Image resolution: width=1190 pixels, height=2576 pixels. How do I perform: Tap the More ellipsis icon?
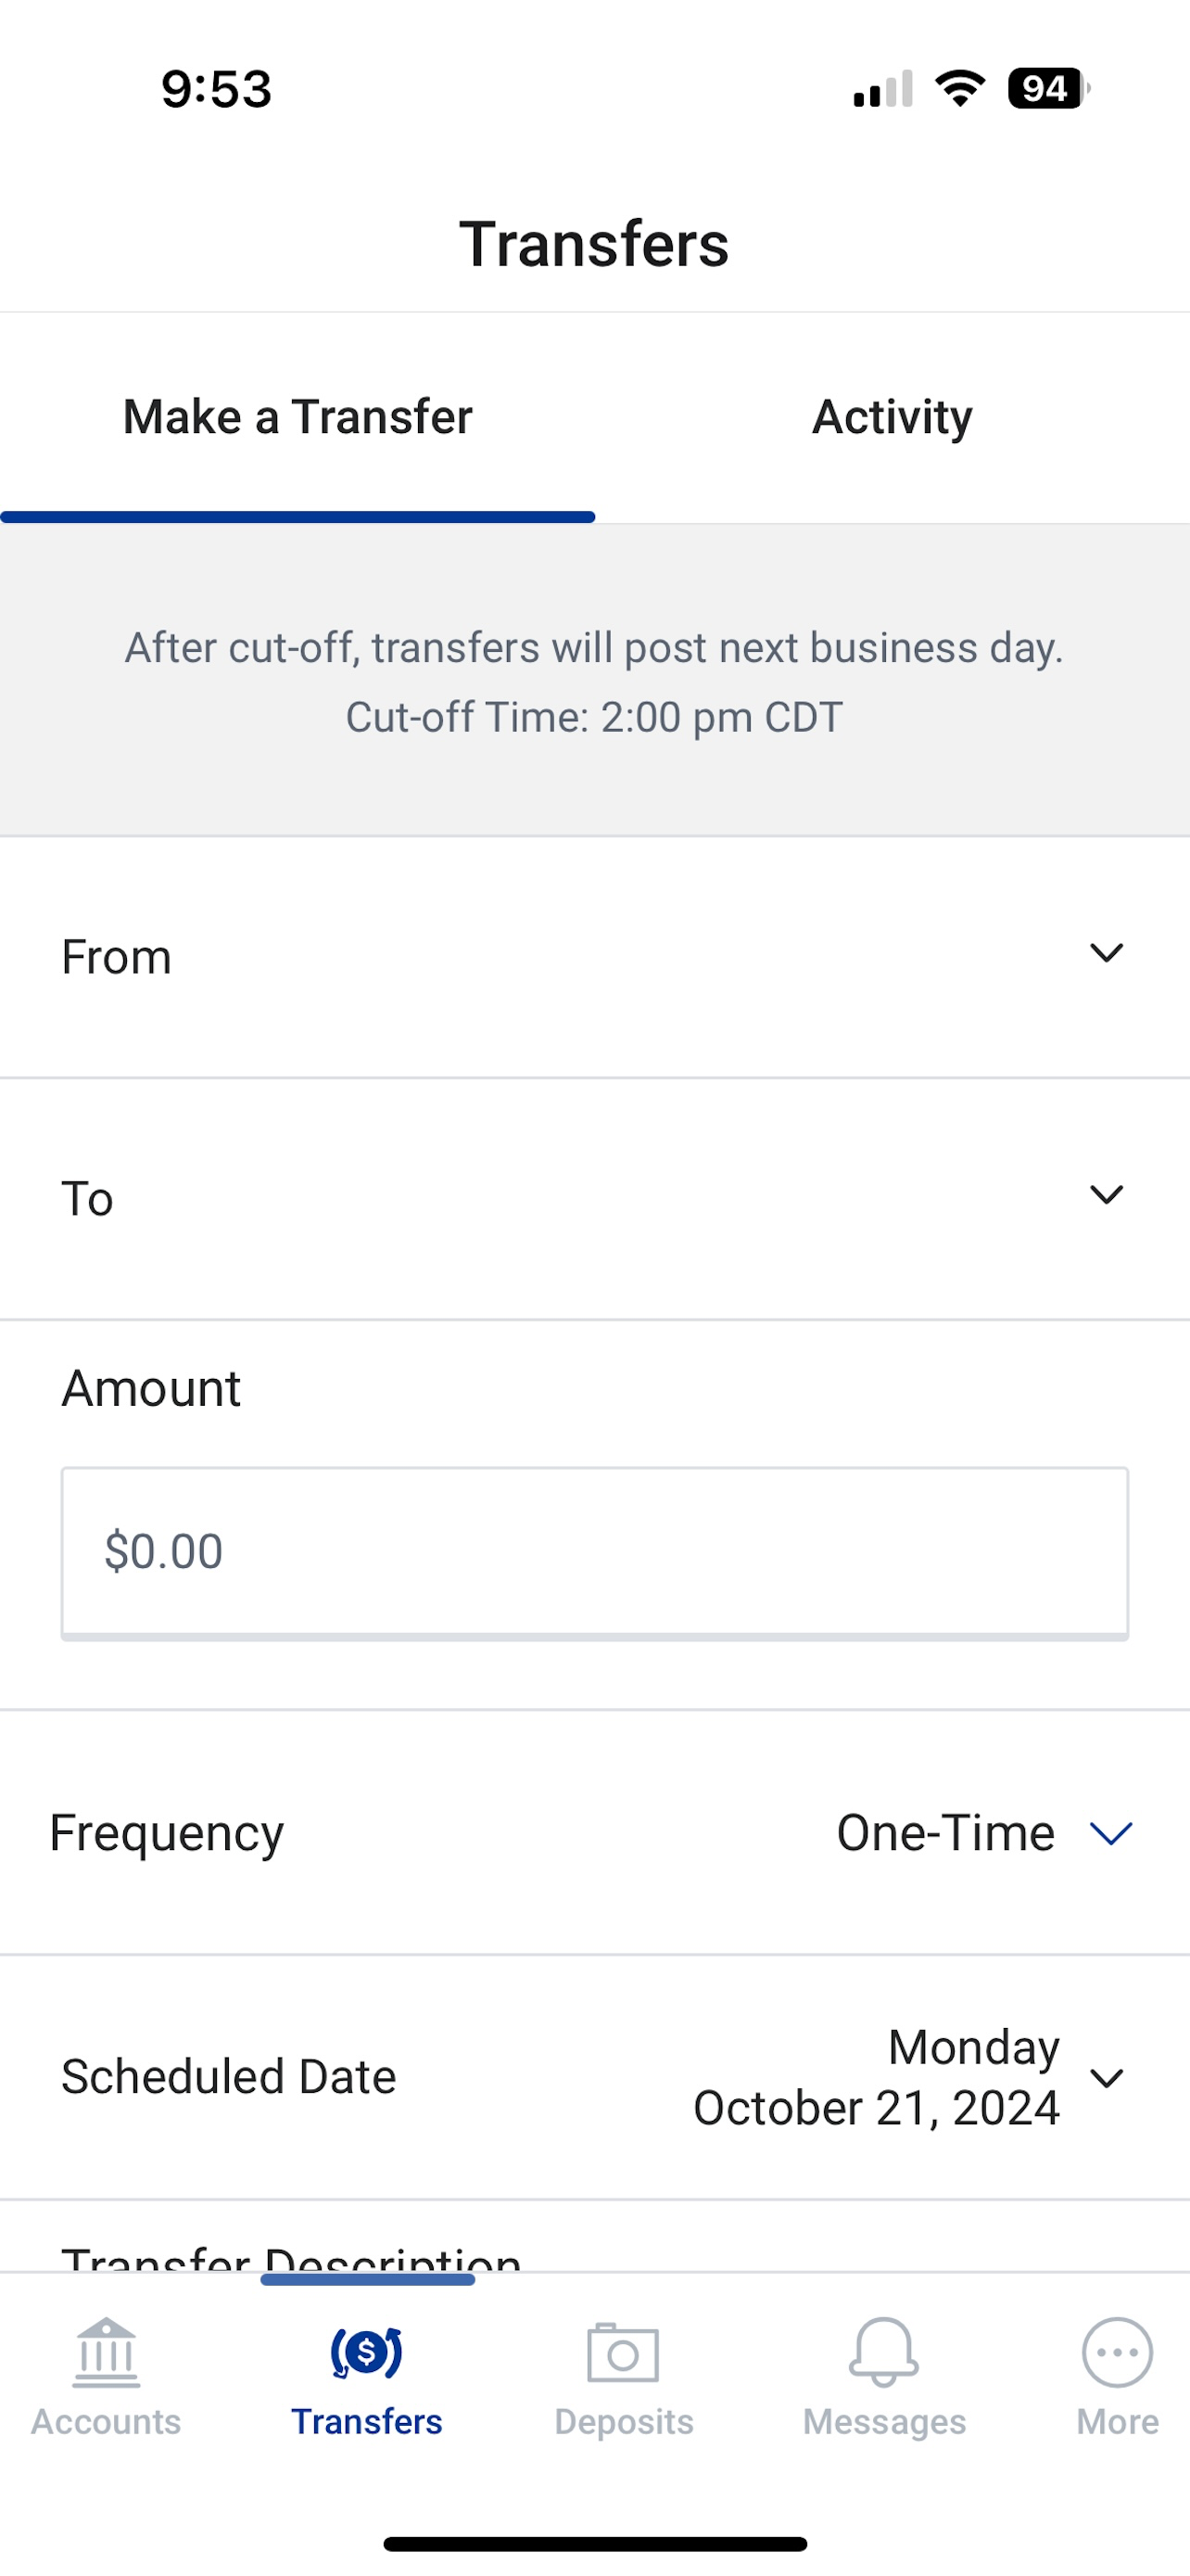tap(1116, 2352)
